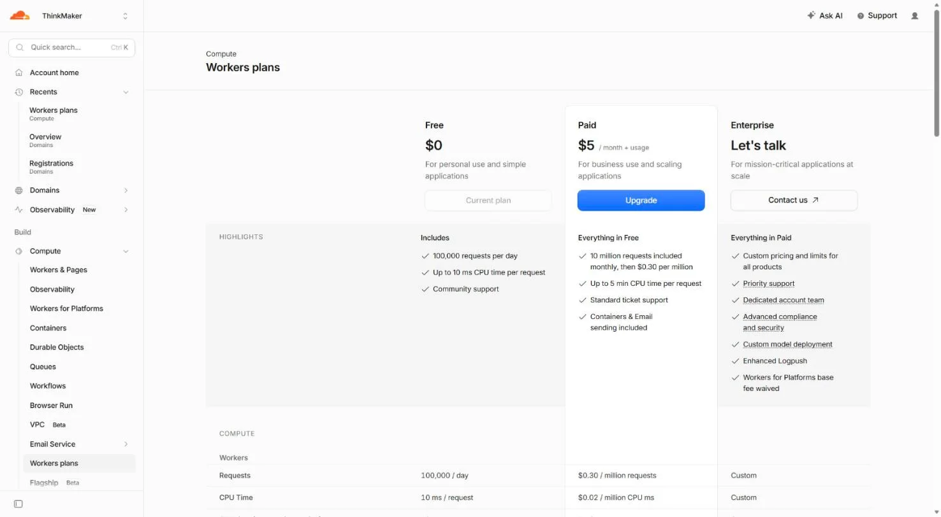Click the Account home house icon

point(19,73)
